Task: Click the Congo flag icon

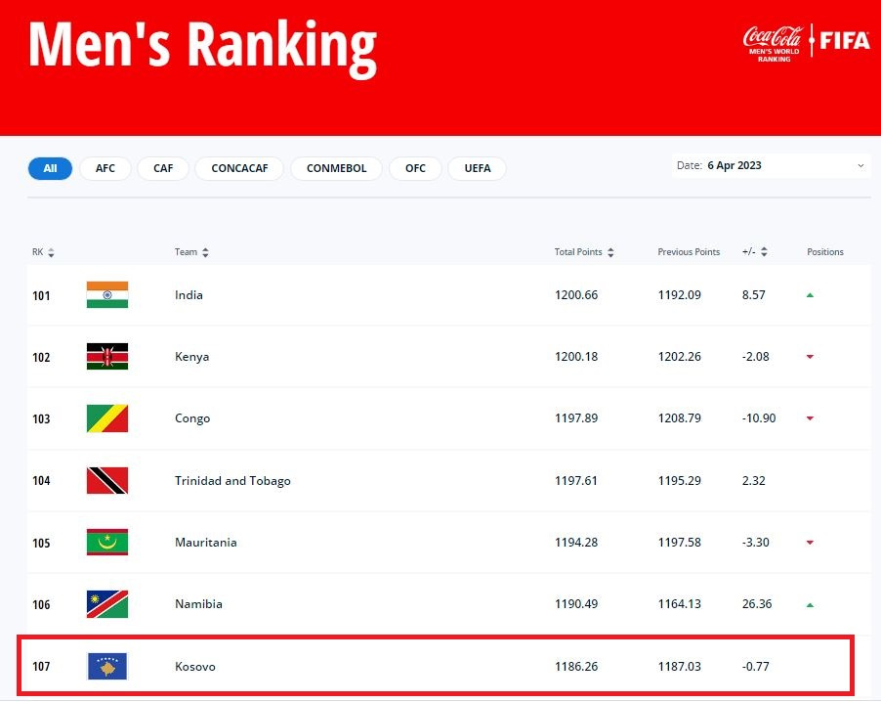Action: tap(107, 418)
